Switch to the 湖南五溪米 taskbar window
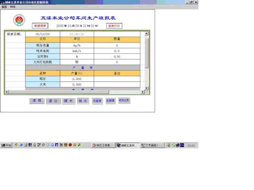The width and height of the screenshot is (254, 190). (127, 145)
